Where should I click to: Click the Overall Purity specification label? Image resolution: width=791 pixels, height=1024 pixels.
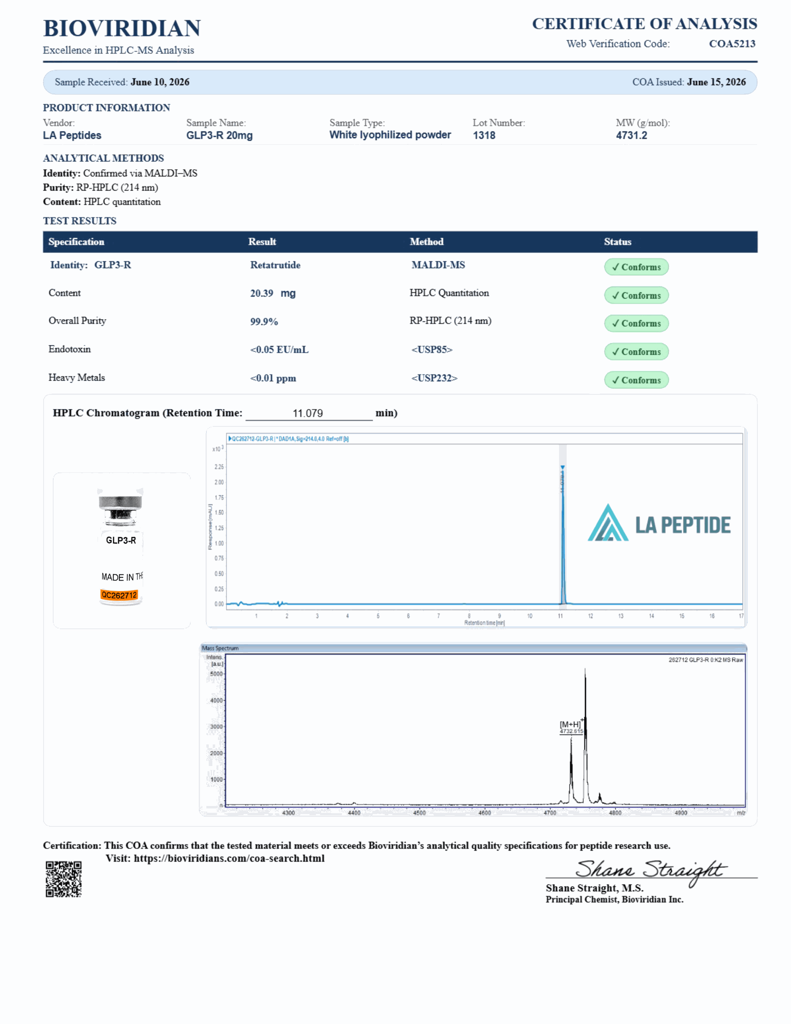[x=77, y=321]
